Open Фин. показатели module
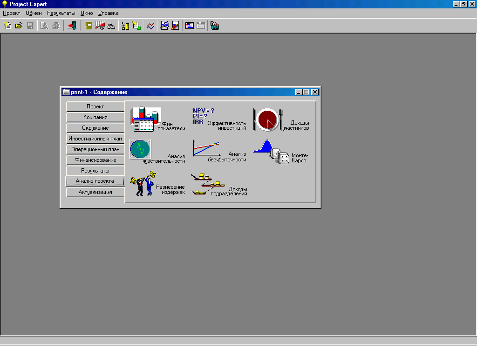477x346 pixels. pos(157,120)
